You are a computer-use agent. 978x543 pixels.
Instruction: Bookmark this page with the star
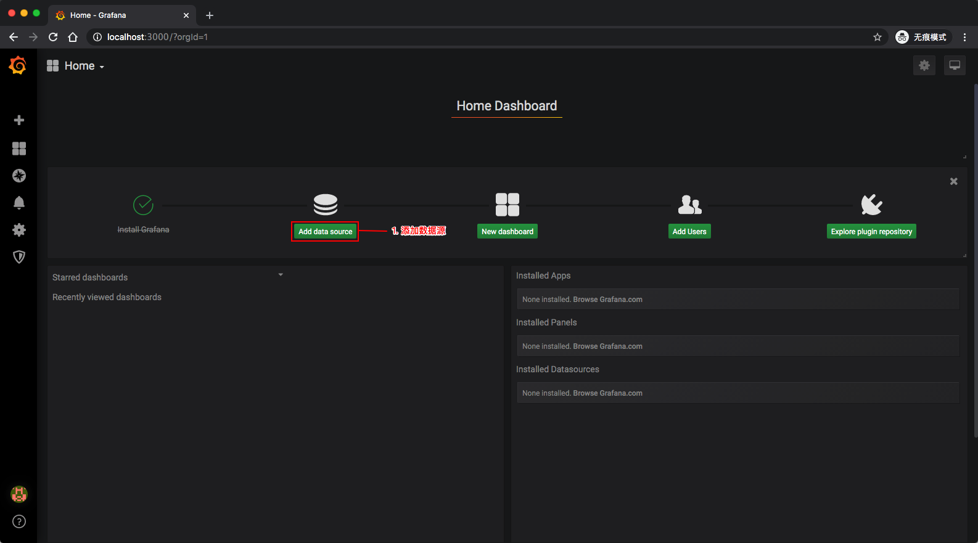(x=877, y=37)
